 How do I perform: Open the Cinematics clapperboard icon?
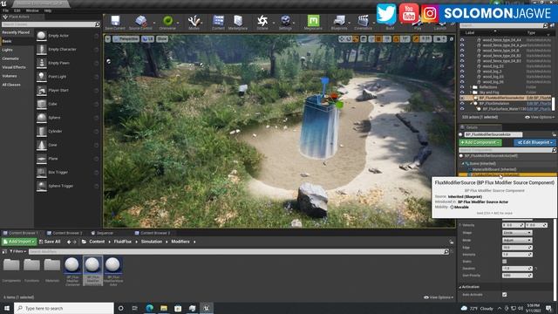363,21
